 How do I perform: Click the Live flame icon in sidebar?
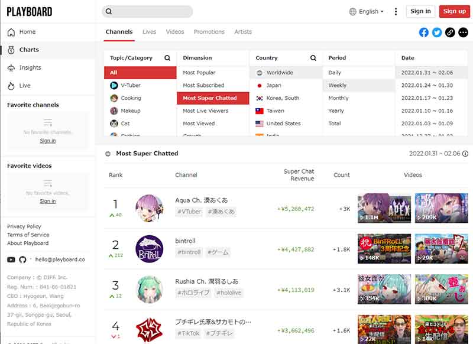pos(11,86)
